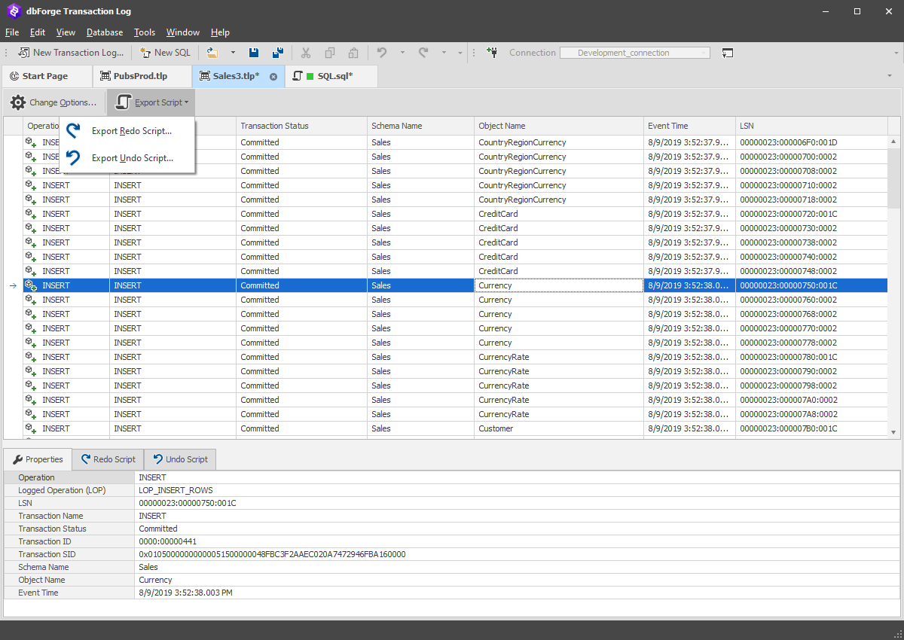
Task: Click the Change Options button
Action: (x=54, y=102)
